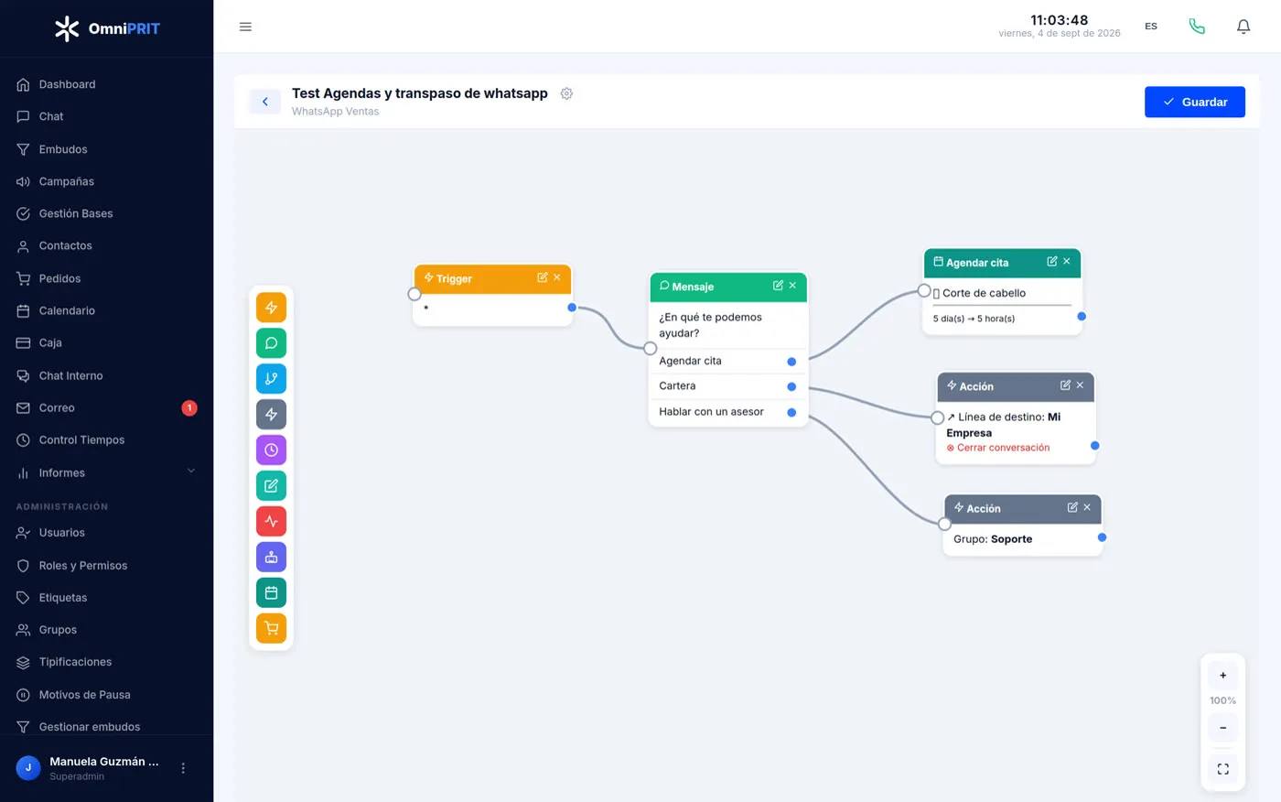Image resolution: width=1281 pixels, height=802 pixels.
Task: Delete the Trigger node
Action: click(x=557, y=277)
